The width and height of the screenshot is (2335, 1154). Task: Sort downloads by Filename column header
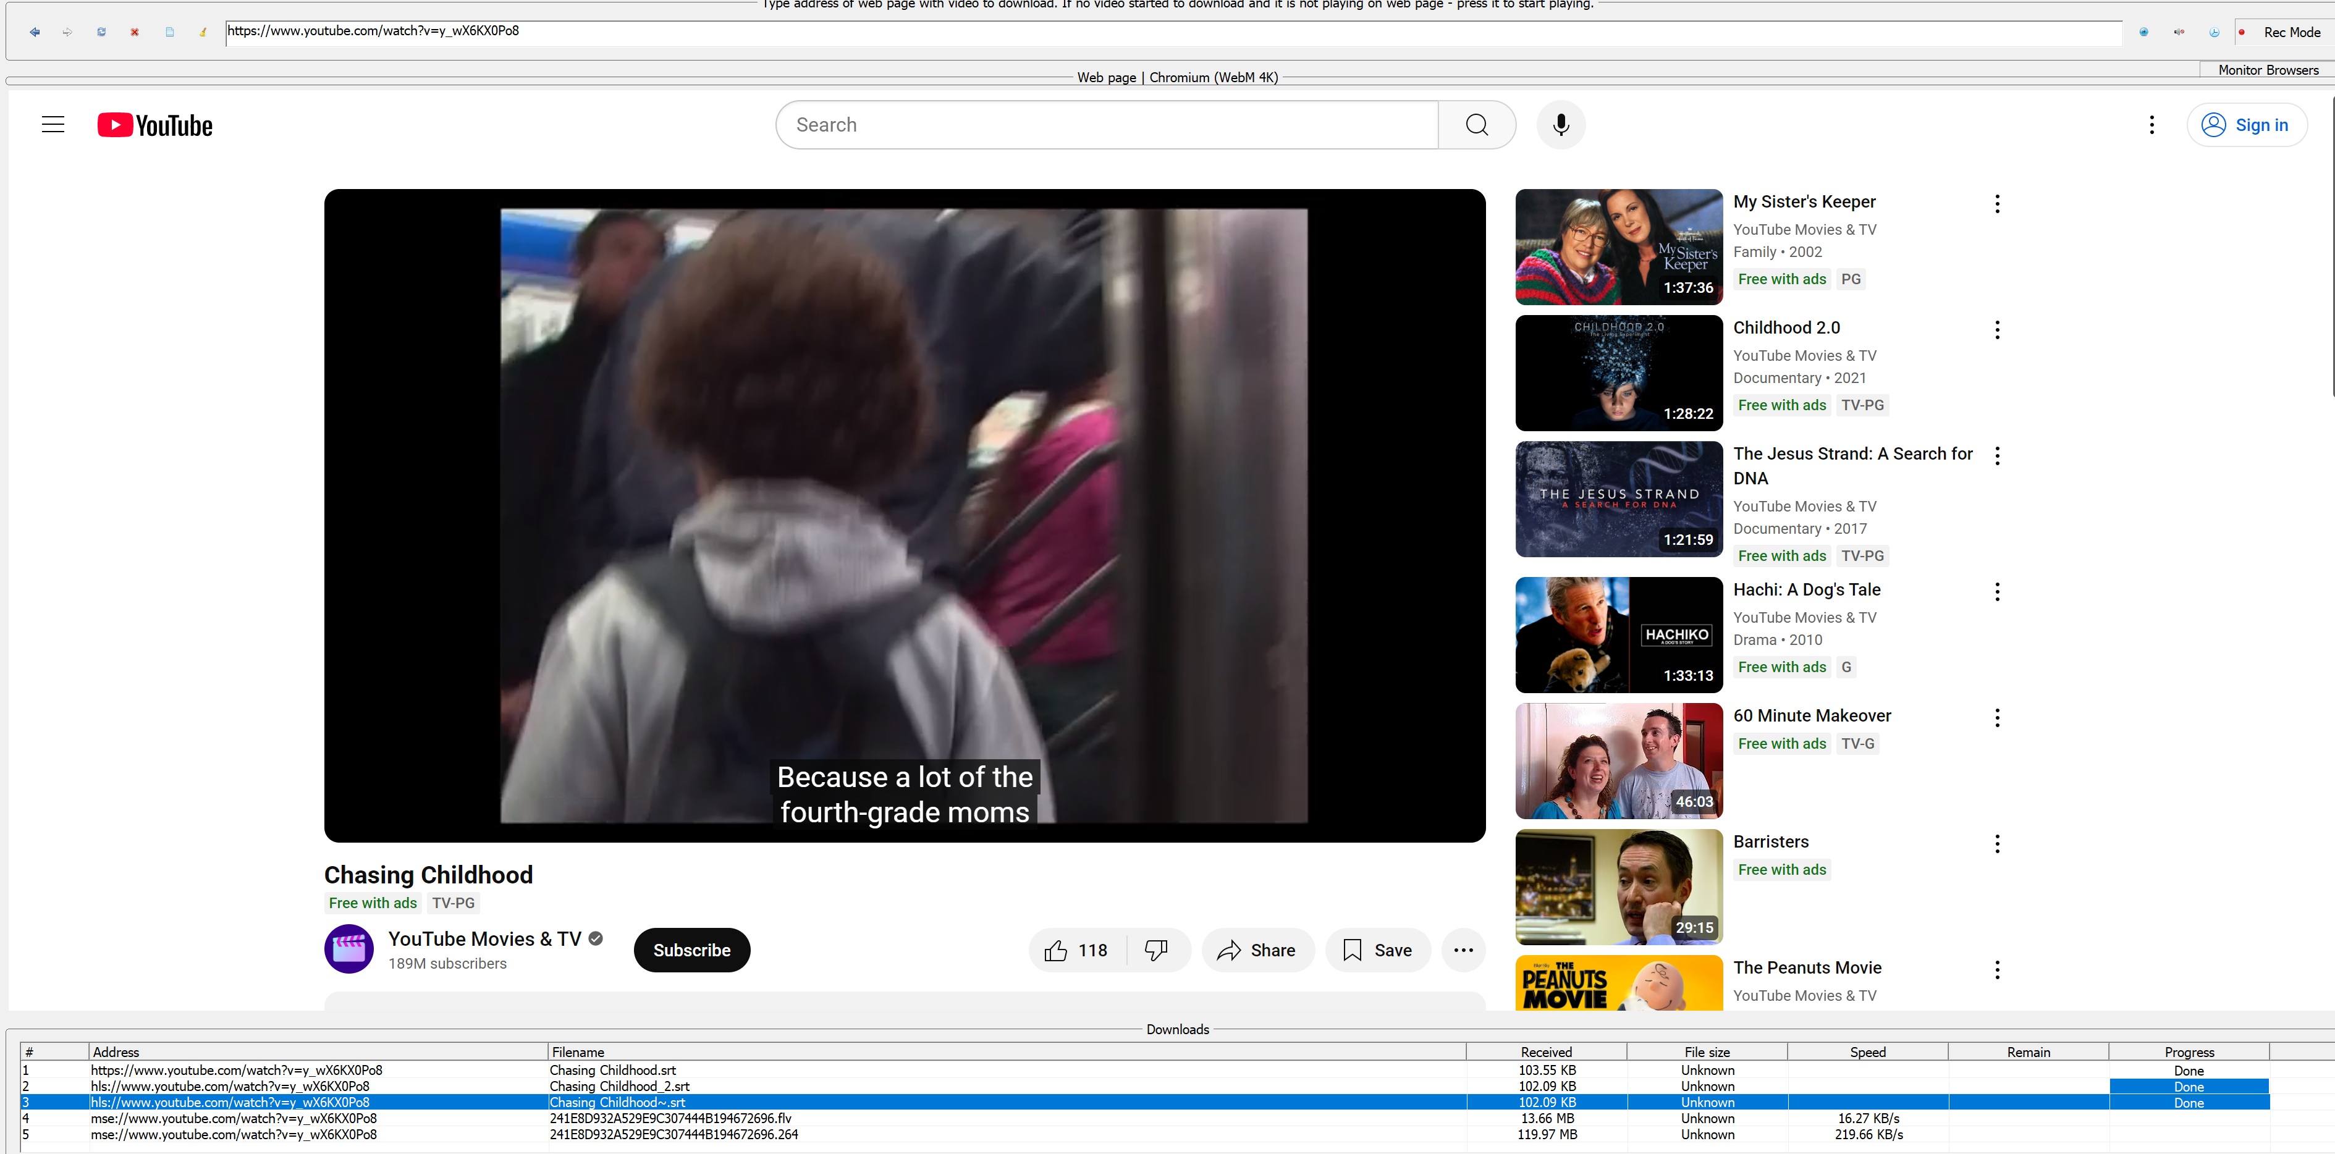point(1006,1051)
